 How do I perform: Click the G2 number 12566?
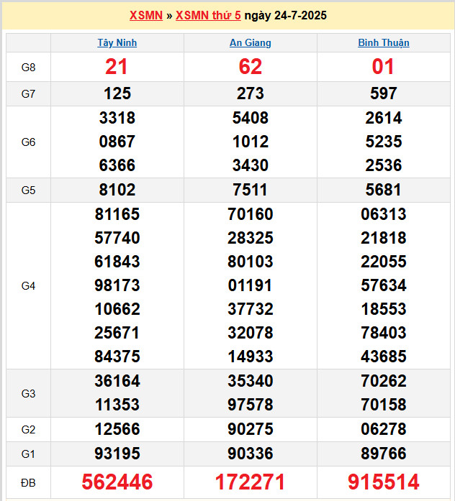117,429
